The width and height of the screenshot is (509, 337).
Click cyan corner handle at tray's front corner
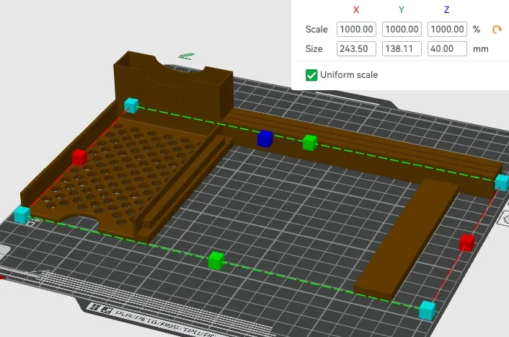(x=22, y=215)
